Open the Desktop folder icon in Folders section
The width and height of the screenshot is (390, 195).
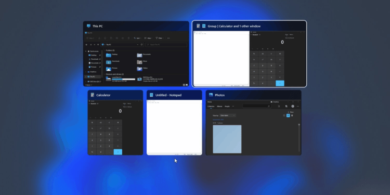(x=109, y=55)
